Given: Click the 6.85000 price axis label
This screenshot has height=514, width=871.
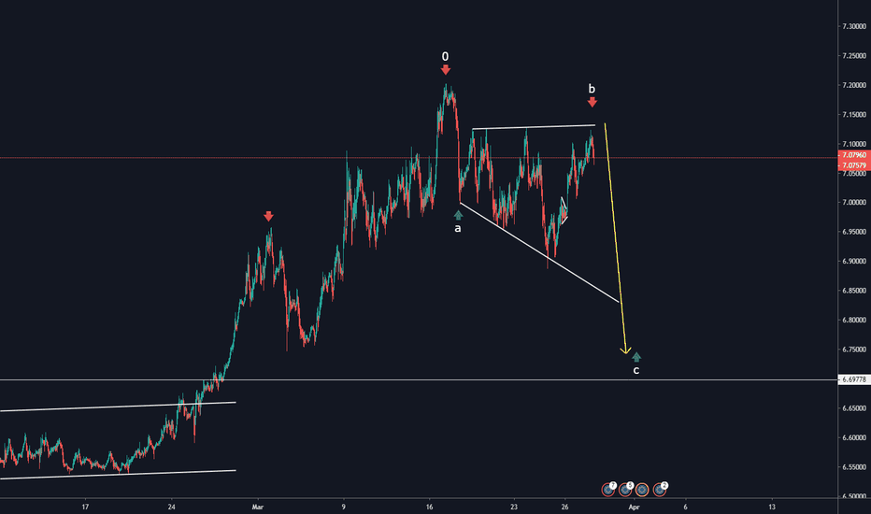Looking at the screenshot, I should tap(854, 292).
